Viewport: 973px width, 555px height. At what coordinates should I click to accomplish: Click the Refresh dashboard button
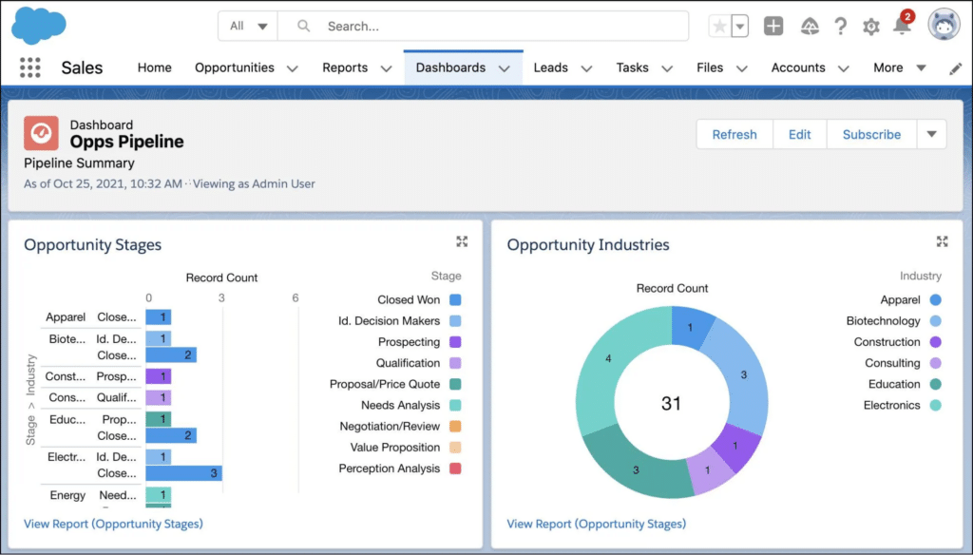point(734,134)
